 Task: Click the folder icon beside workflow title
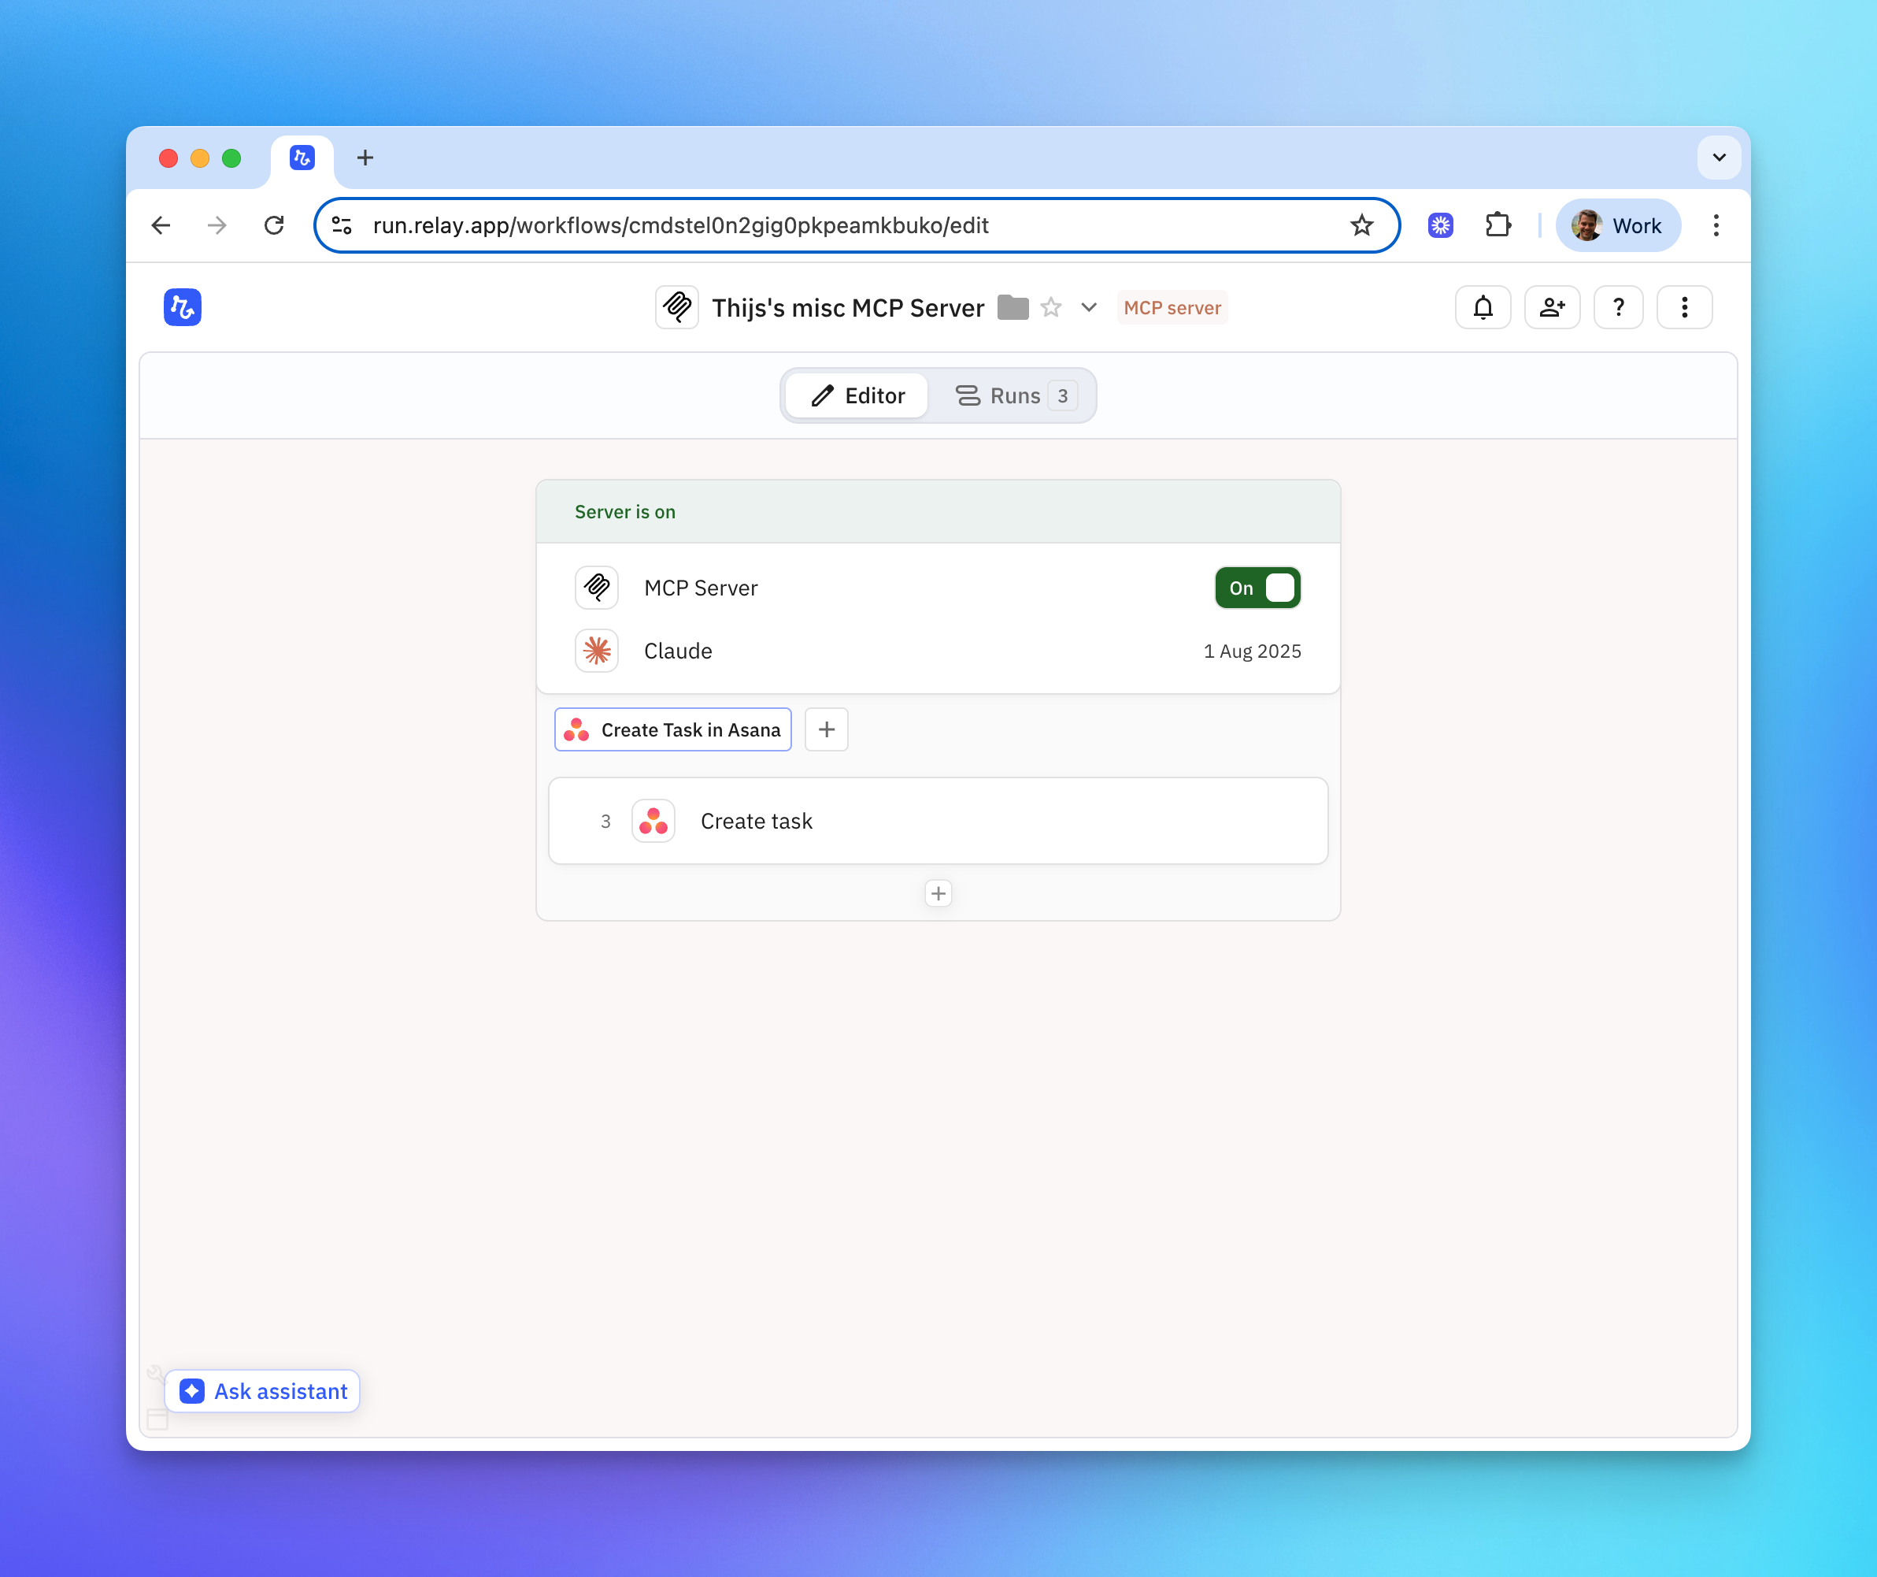click(1013, 307)
